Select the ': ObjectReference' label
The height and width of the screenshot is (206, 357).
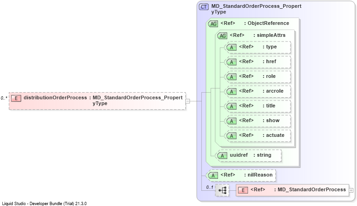[266, 23]
